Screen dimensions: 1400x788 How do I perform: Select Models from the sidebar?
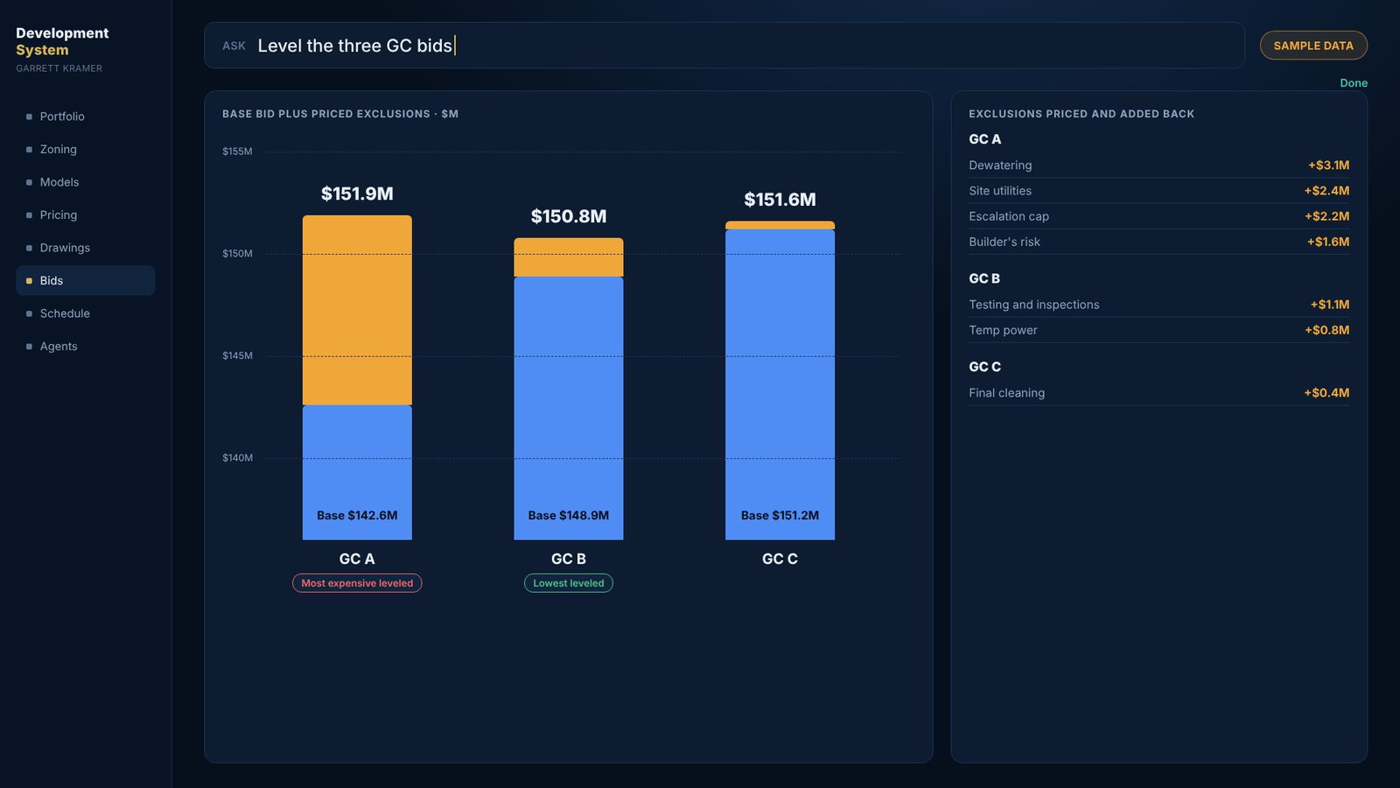[x=85, y=182]
